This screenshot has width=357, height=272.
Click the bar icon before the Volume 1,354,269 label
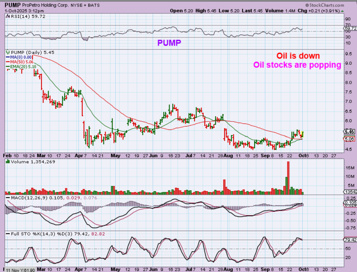(8, 162)
